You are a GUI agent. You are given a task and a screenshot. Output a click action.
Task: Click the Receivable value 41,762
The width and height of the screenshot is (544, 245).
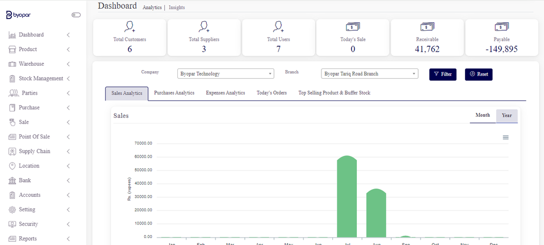(x=427, y=49)
